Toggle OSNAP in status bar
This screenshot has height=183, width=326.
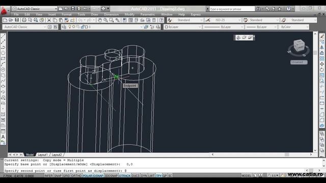(98, 176)
